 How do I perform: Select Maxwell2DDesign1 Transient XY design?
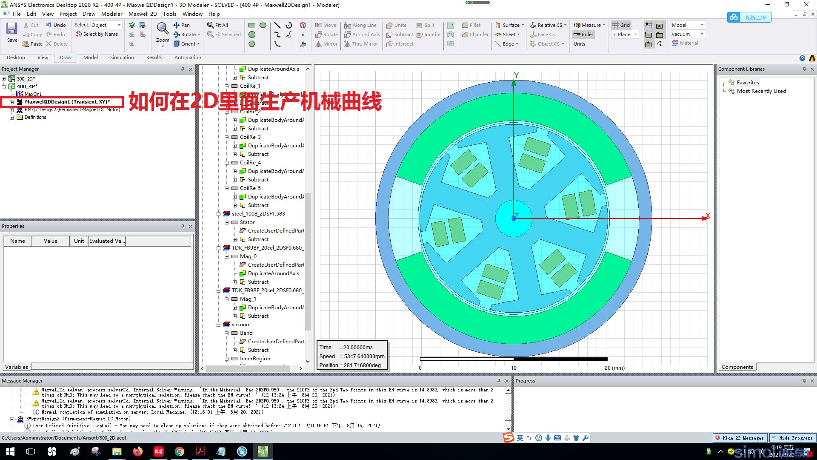(67, 102)
